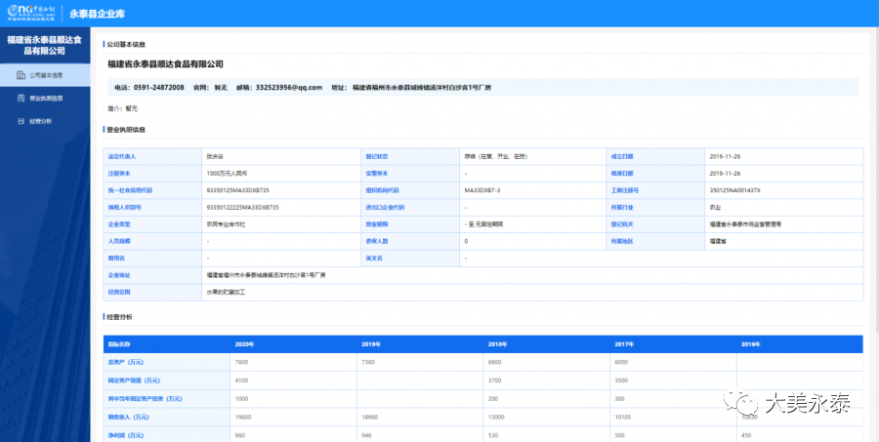Image resolution: width=879 pixels, height=442 pixels.
Task: Select the company name in the sidebar header
Action: (48, 45)
